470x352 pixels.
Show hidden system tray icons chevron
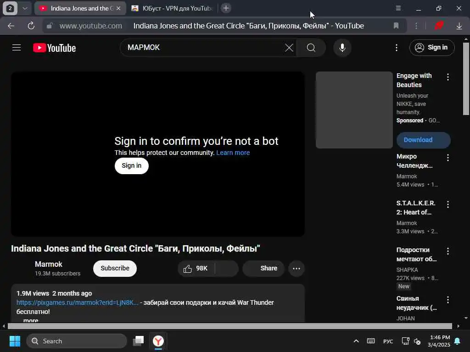[356, 341]
